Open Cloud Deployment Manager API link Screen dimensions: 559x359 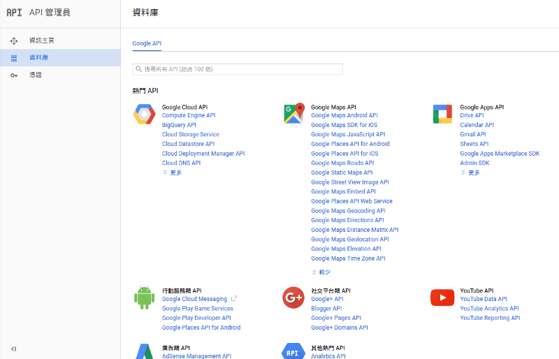point(203,154)
